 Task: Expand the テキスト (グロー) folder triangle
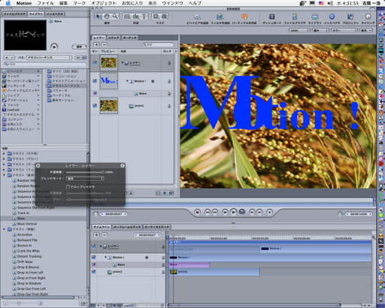[4, 159]
